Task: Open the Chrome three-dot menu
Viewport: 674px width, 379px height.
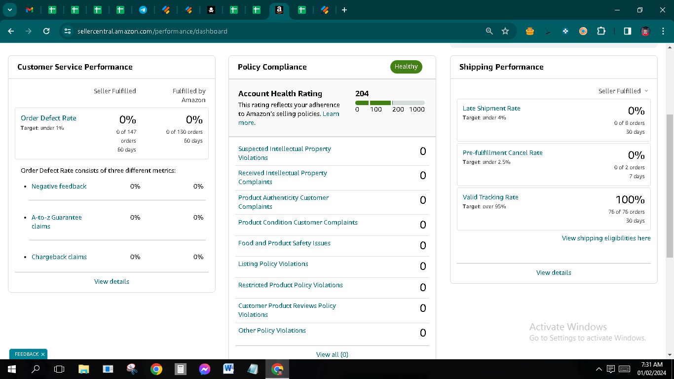Action: click(x=663, y=31)
